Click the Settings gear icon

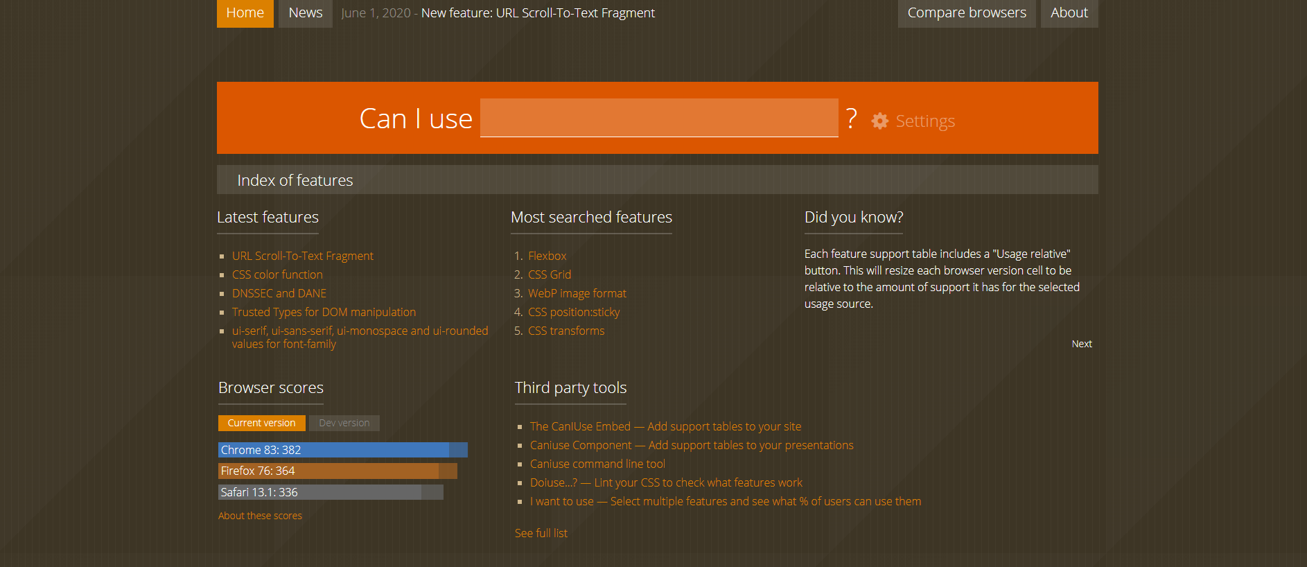(x=880, y=121)
